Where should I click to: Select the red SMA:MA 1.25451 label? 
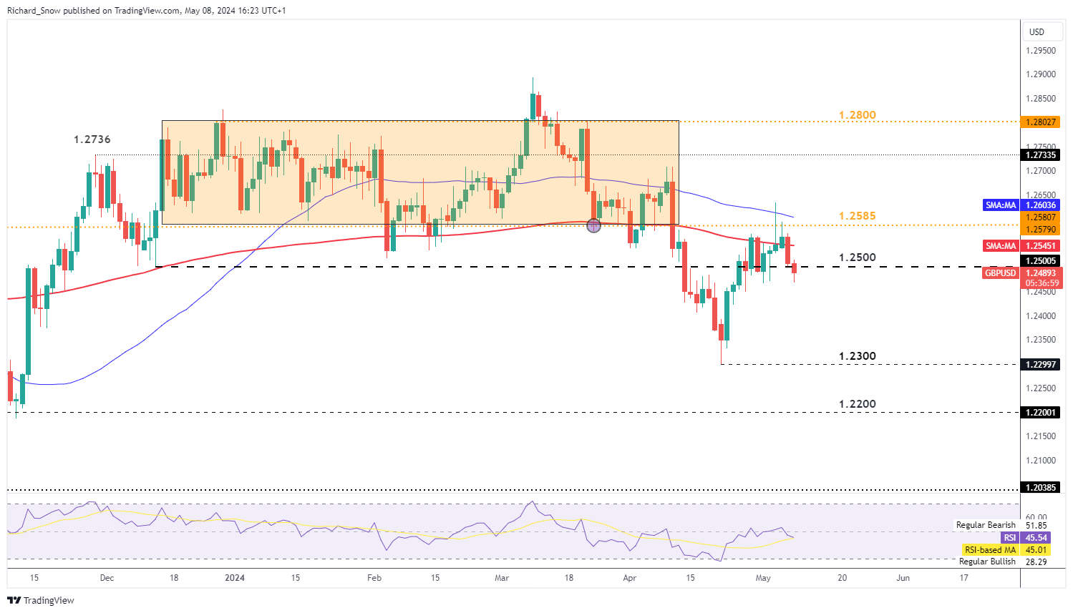pyautogui.click(x=1021, y=246)
